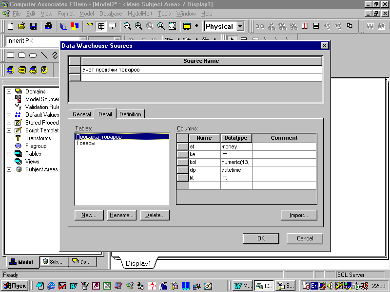Click the Validation Rule tree icon
This screenshot has width=390, height=292.
click(18, 107)
